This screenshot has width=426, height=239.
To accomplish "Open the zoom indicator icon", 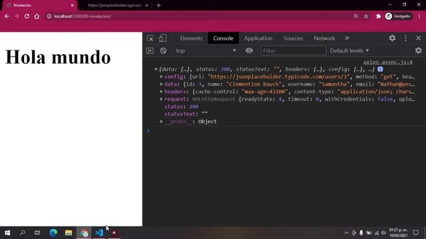I will coord(356,16).
